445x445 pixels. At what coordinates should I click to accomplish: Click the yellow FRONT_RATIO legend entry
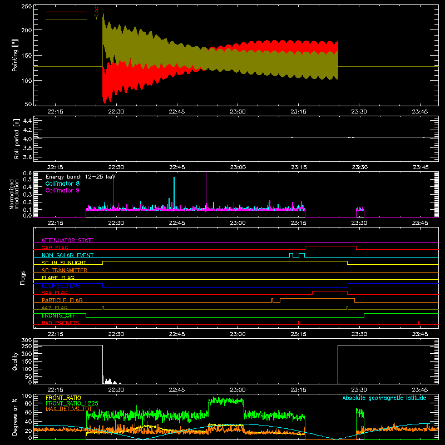[x=63, y=398]
